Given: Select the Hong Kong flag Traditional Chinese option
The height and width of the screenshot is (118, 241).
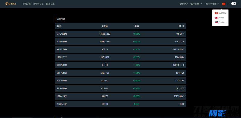Looking at the screenshot, I should click(x=217, y=13).
